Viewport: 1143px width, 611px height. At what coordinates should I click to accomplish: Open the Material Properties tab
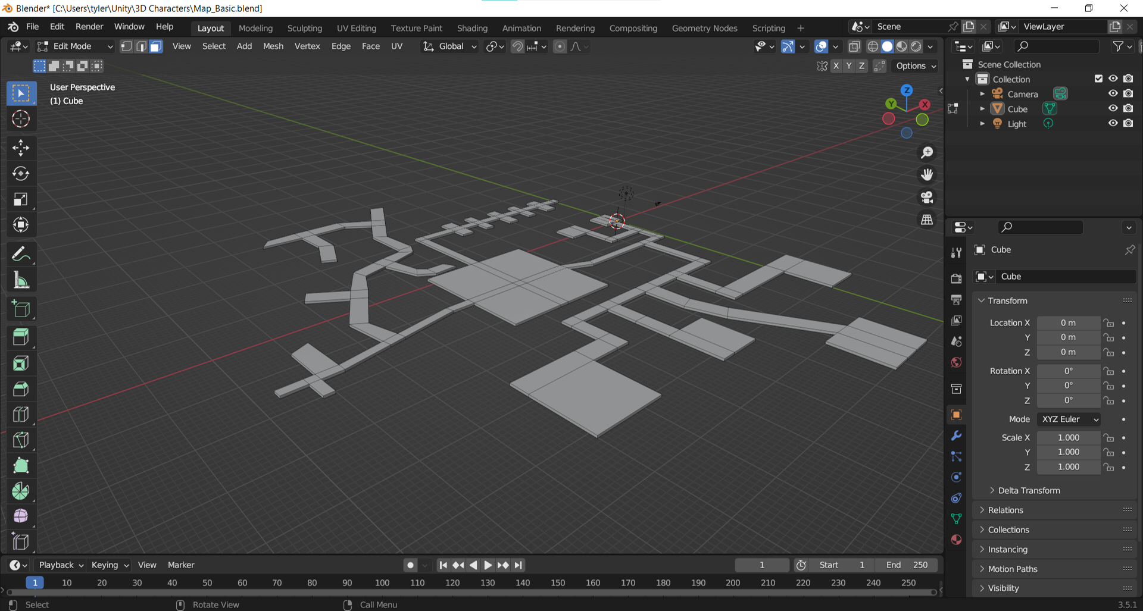956,540
